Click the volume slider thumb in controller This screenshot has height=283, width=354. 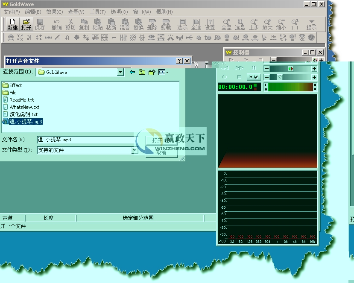point(315,60)
